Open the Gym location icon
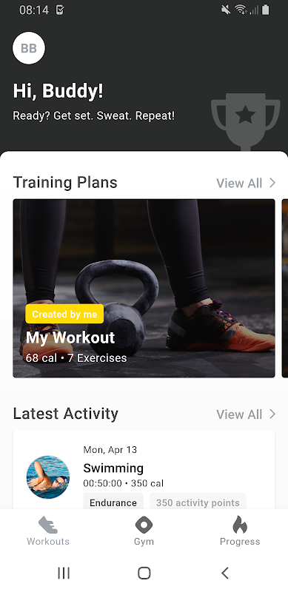 click(144, 525)
